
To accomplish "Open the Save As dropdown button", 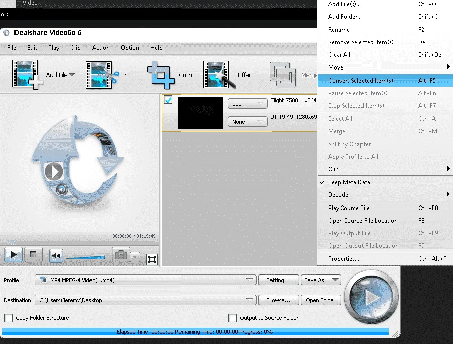I will coord(321,280).
